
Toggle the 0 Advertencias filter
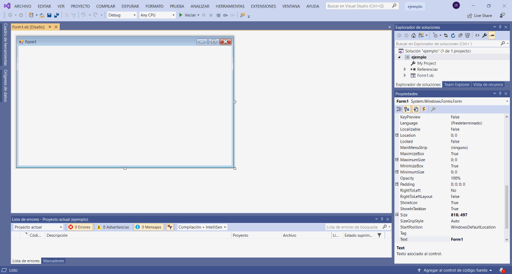click(113, 227)
